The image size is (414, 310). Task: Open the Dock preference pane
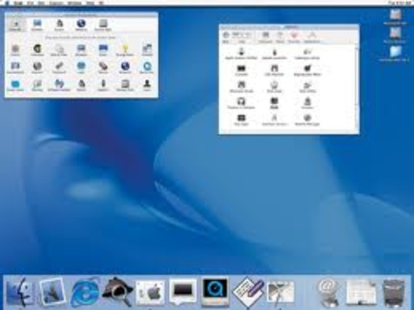[103, 50]
